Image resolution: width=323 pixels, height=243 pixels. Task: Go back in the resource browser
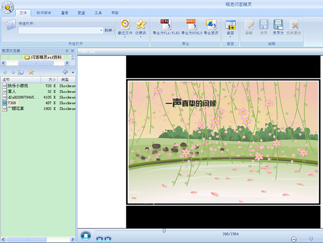click(x=5, y=72)
